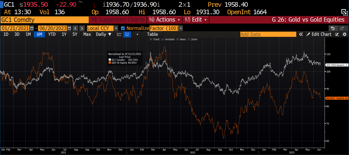Open Suggested Charts
This screenshot has width=349, height=155.
pyautogui.click(x=118, y=20)
